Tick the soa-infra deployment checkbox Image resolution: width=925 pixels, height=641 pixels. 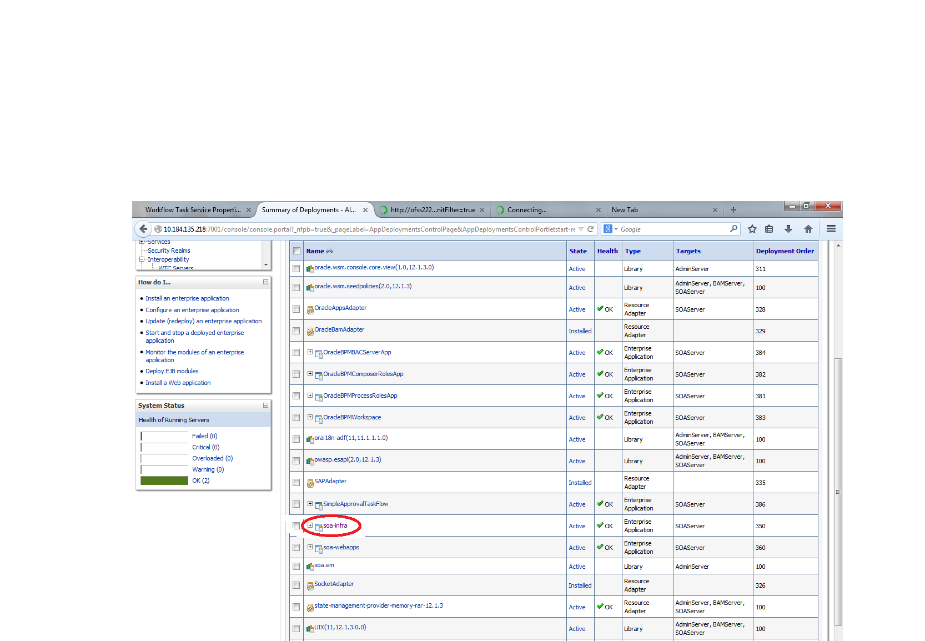click(296, 526)
